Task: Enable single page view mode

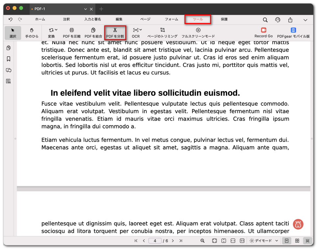Action: tap(287, 241)
